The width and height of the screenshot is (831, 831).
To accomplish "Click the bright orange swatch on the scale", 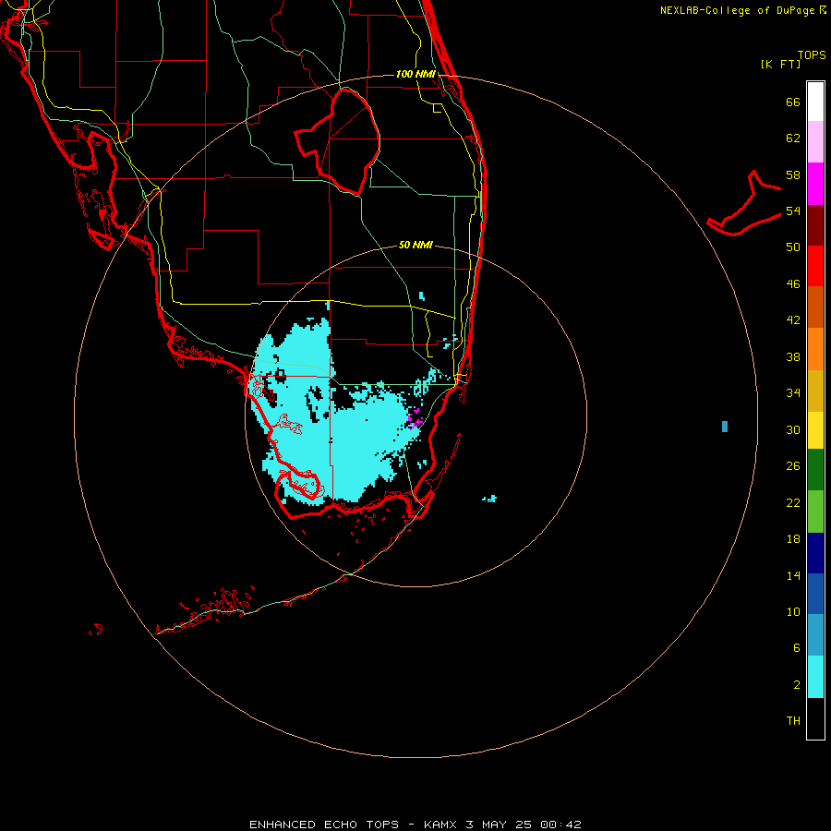I will [x=815, y=349].
